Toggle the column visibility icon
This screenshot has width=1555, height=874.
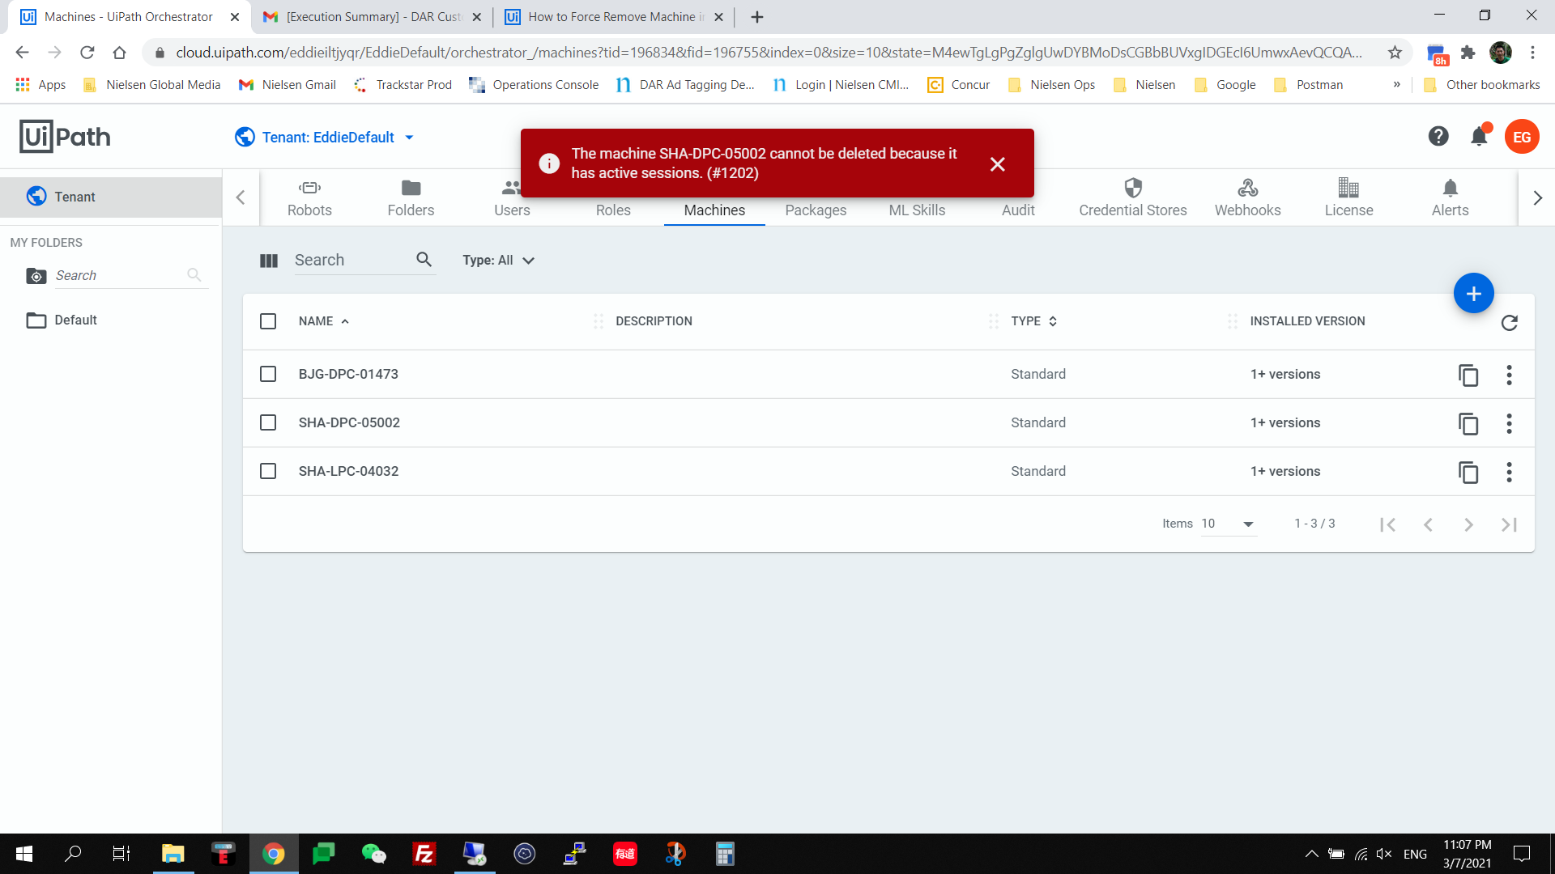pyautogui.click(x=269, y=261)
